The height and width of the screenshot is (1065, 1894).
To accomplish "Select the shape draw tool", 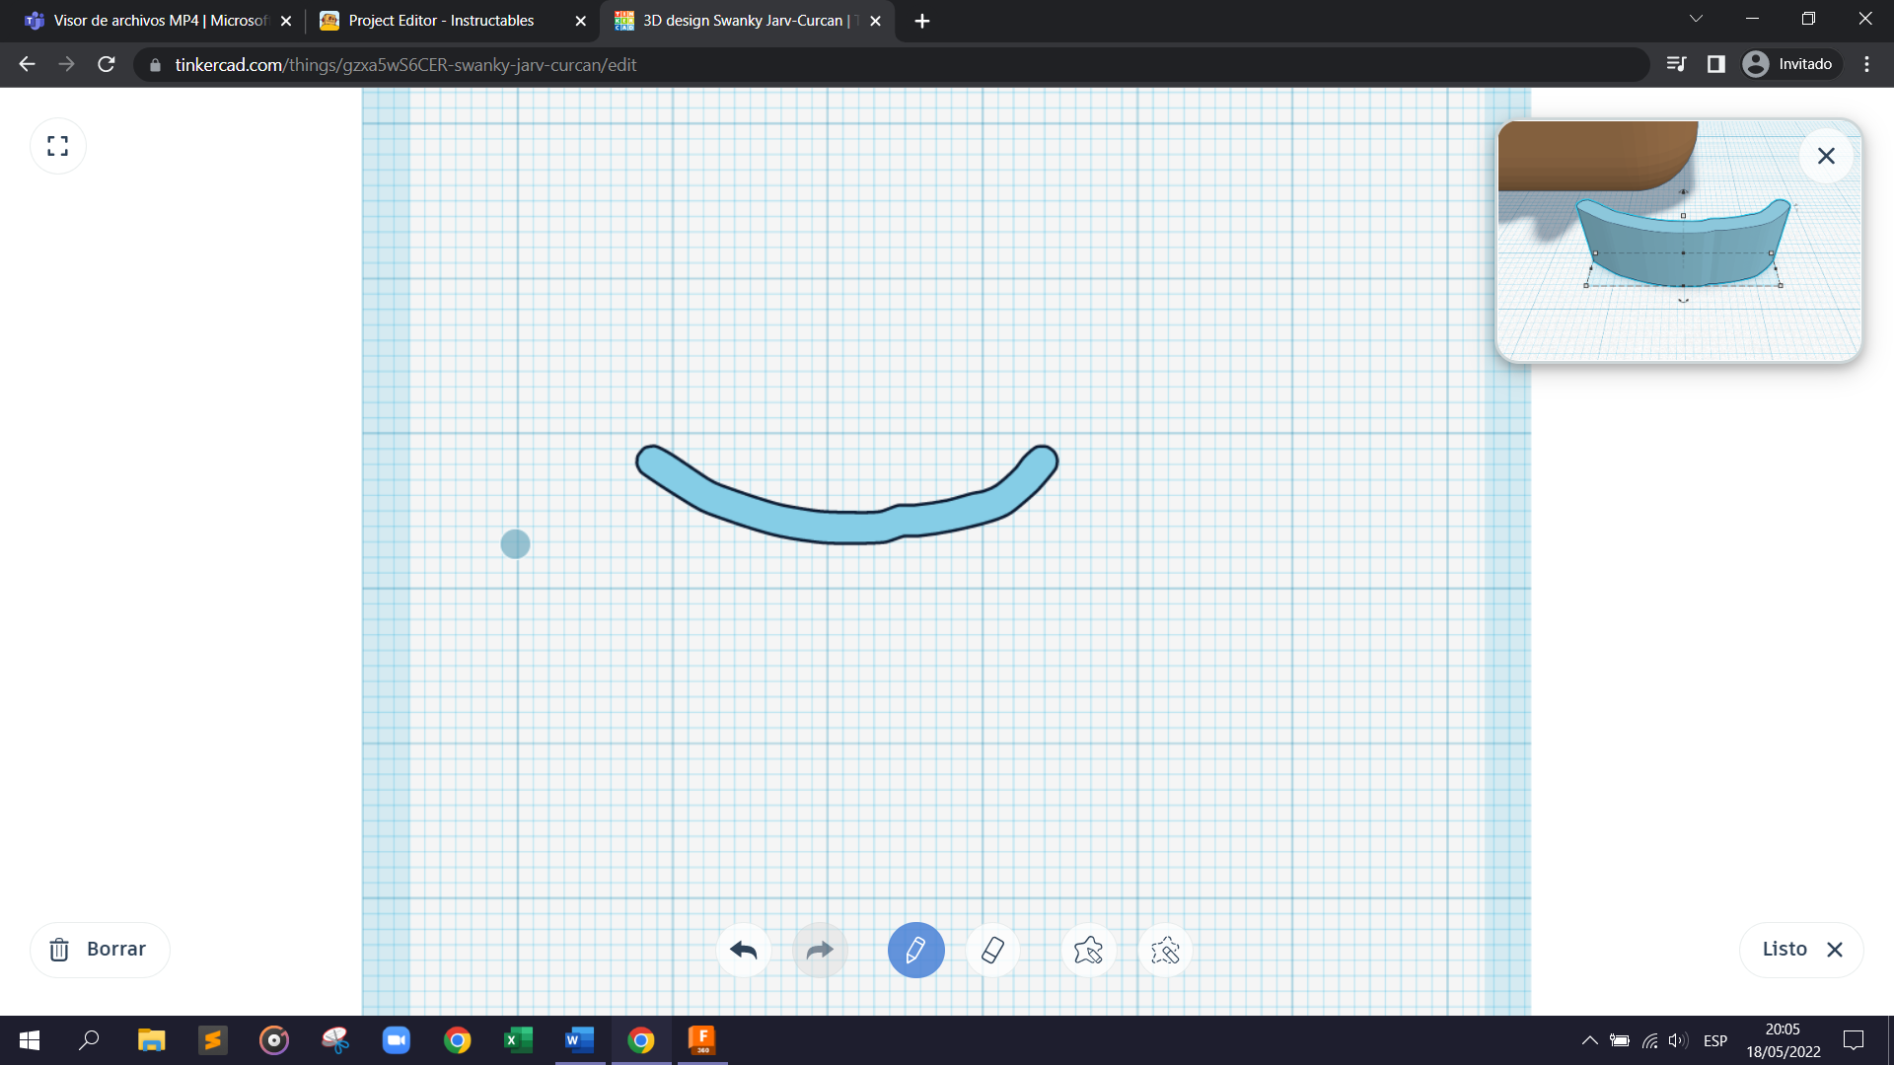I will coord(1088,950).
